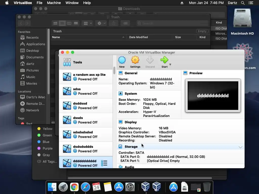Open the group-by dropdown in Trash toolbar
This screenshot has width=259, height=194.
[88, 23]
